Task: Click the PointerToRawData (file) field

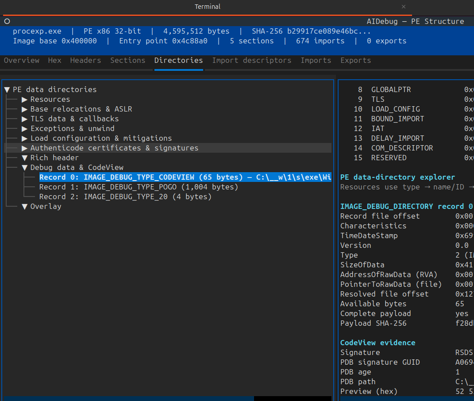Action: [x=406, y=284]
